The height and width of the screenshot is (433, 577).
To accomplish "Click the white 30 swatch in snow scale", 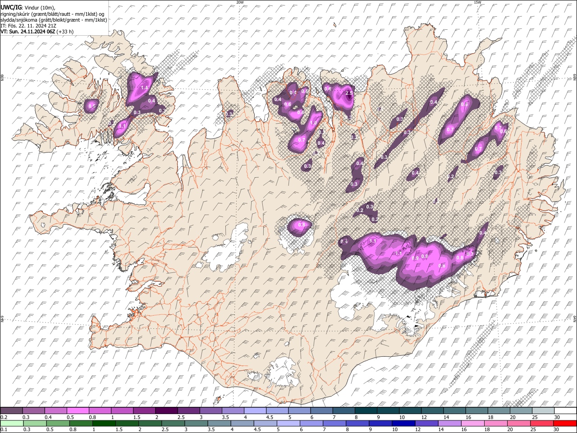I will [565, 410].
